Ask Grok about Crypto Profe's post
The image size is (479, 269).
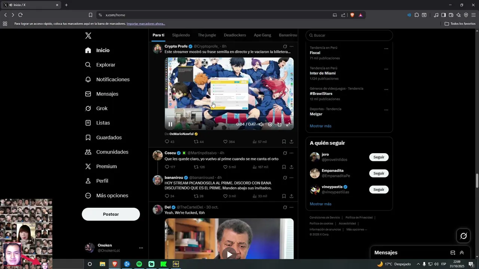(285, 46)
